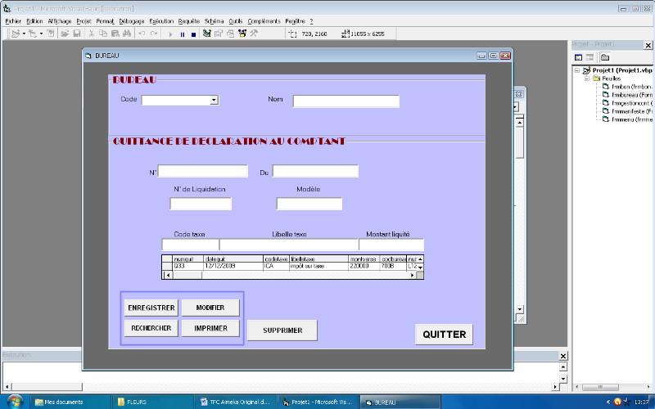The height and width of the screenshot is (409, 655).
Task: Select the Frmbon form icon in tree
Action: (605, 86)
